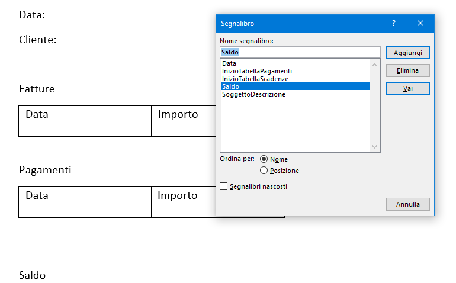Viewport: 456px width, 283px height.
Task: Click the scroll up arrow in bookmark list
Action: 374,64
